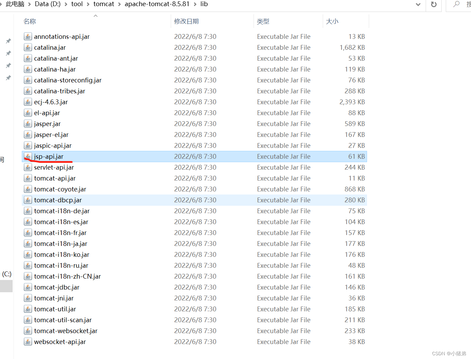
Task: Click the jasper.jar file icon
Action: pyautogui.click(x=28, y=124)
